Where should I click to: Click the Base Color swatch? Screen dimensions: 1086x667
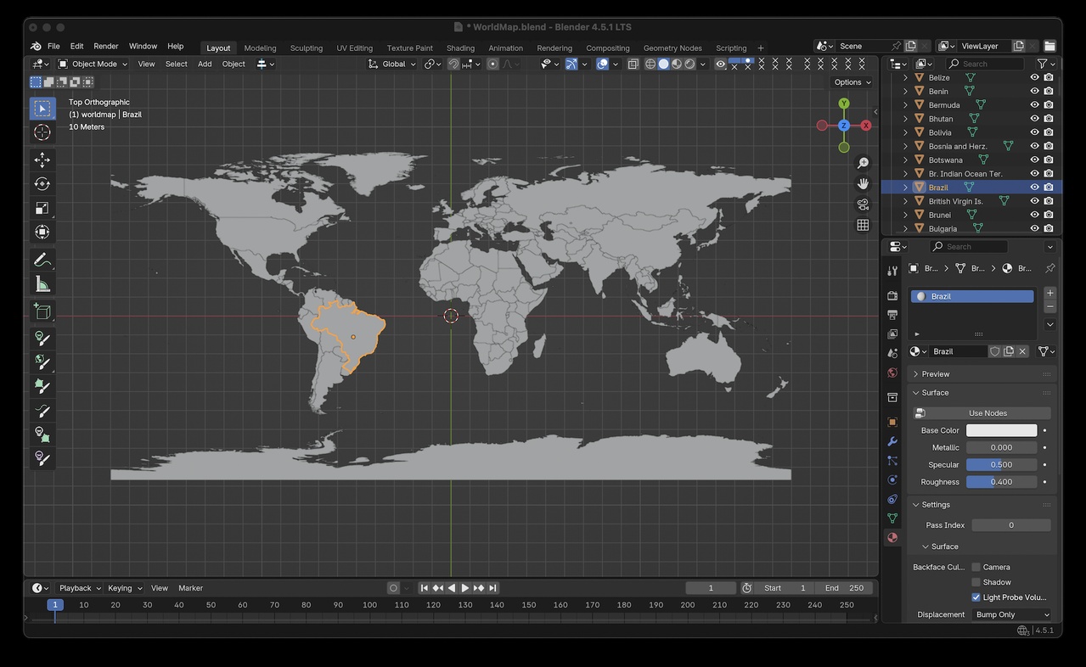(x=1002, y=430)
